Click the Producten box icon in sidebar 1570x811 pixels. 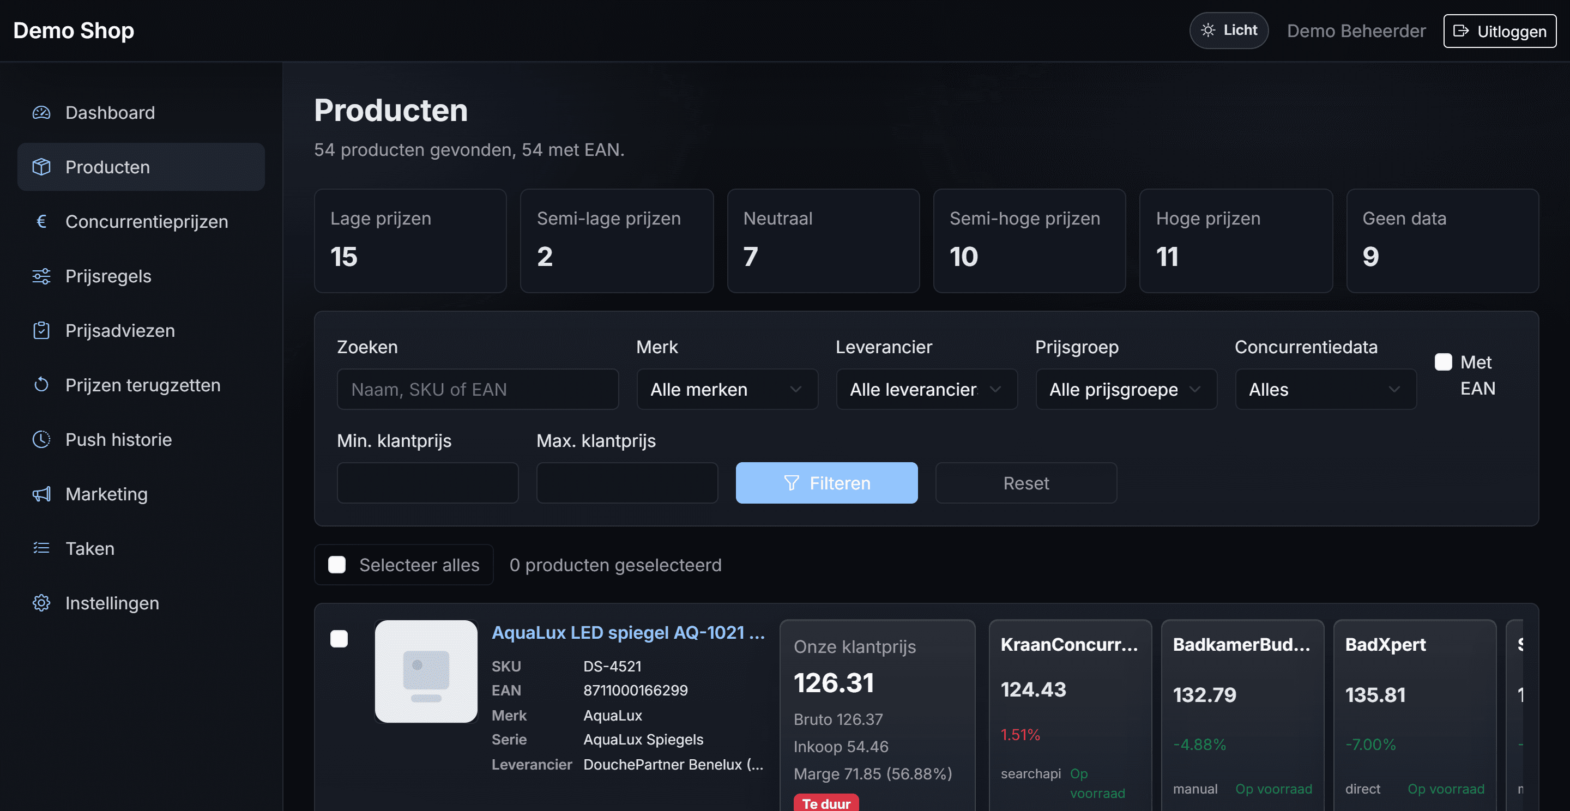(x=41, y=167)
